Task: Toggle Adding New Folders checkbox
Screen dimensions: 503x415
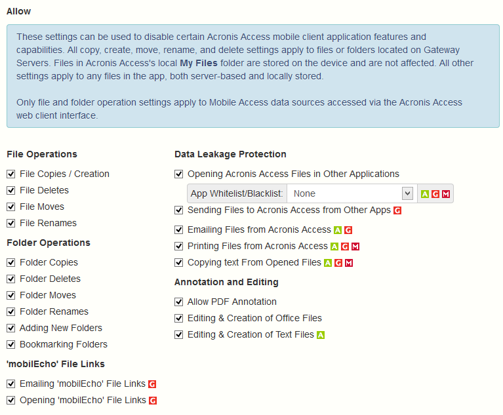Action: (x=11, y=328)
